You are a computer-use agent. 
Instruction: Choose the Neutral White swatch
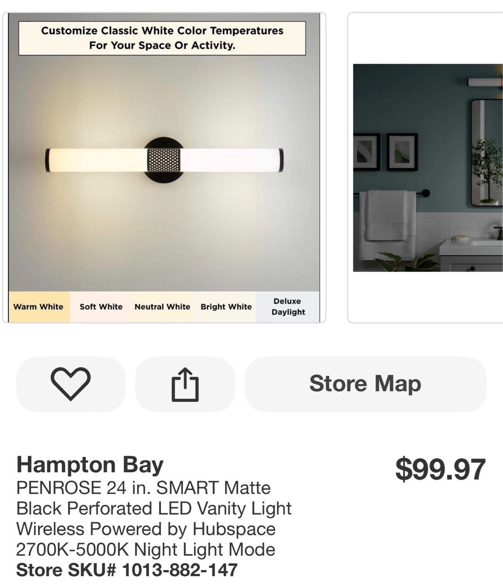click(x=162, y=307)
